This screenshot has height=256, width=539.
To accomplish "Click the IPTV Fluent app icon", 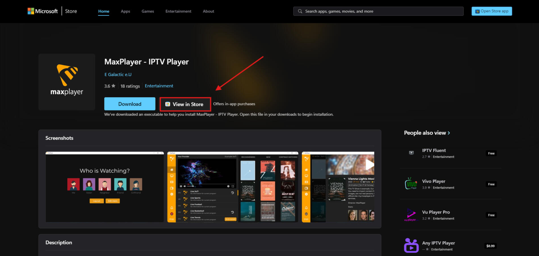I will tap(411, 153).
